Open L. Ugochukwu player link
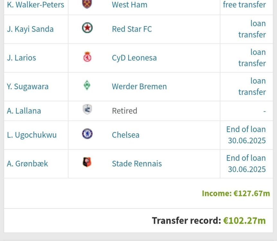 32,135
